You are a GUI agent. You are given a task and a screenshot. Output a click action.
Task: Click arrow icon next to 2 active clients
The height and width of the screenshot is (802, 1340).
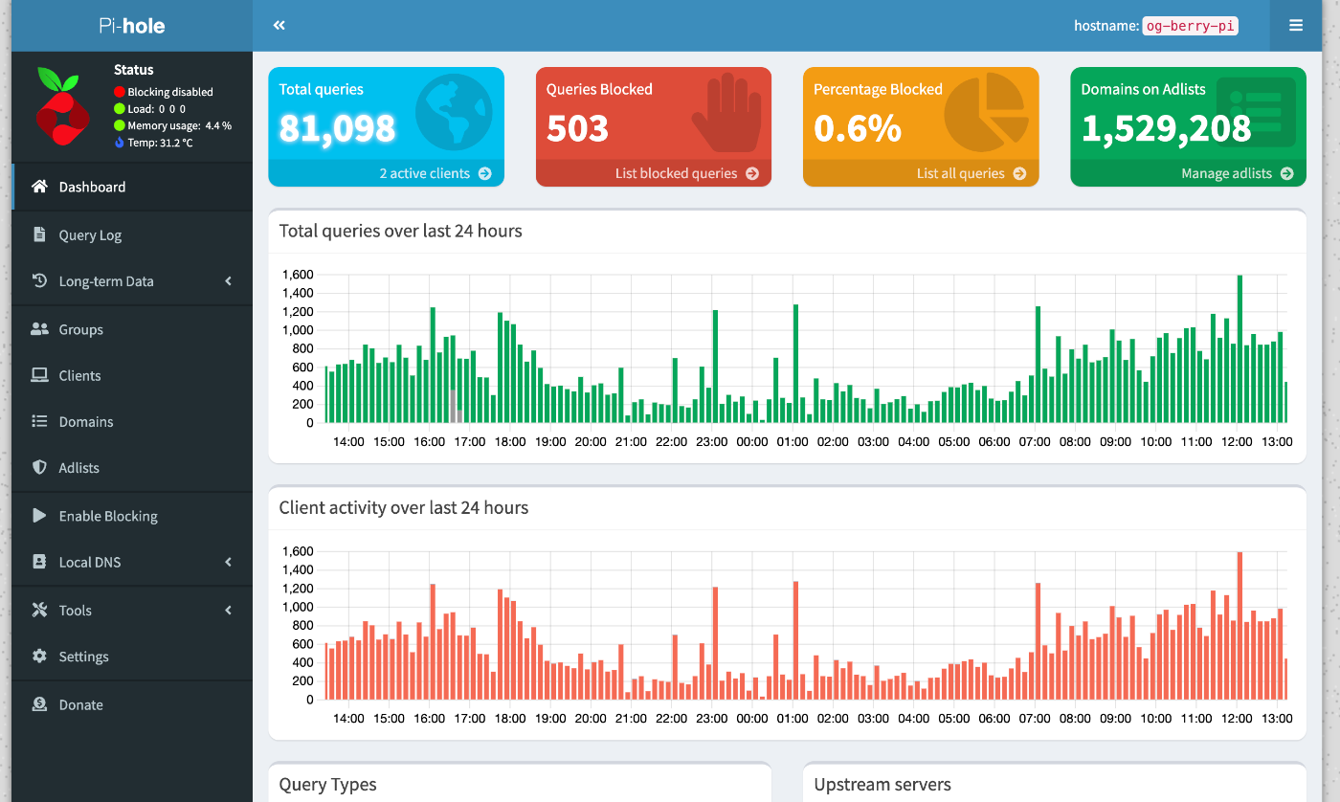point(484,173)
